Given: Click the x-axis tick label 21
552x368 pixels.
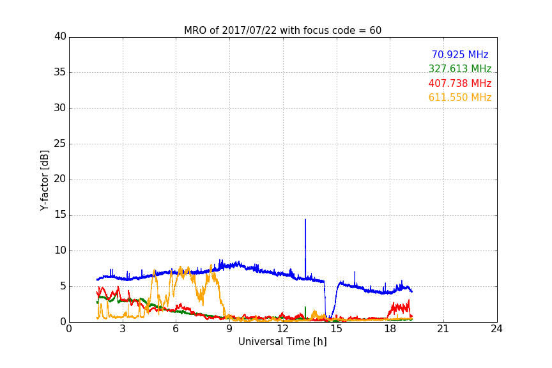Looking at the screenshot, I should [x=443, y=329].
